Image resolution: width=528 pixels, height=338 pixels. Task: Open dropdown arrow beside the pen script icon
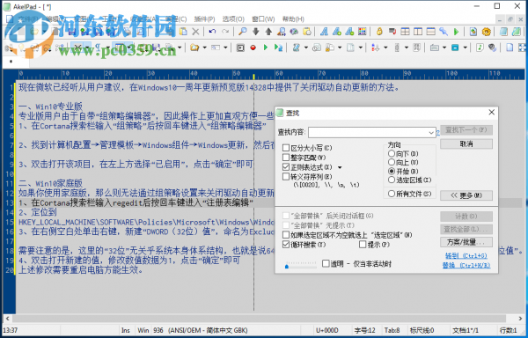pyautogui.click(x=305, y=48)
